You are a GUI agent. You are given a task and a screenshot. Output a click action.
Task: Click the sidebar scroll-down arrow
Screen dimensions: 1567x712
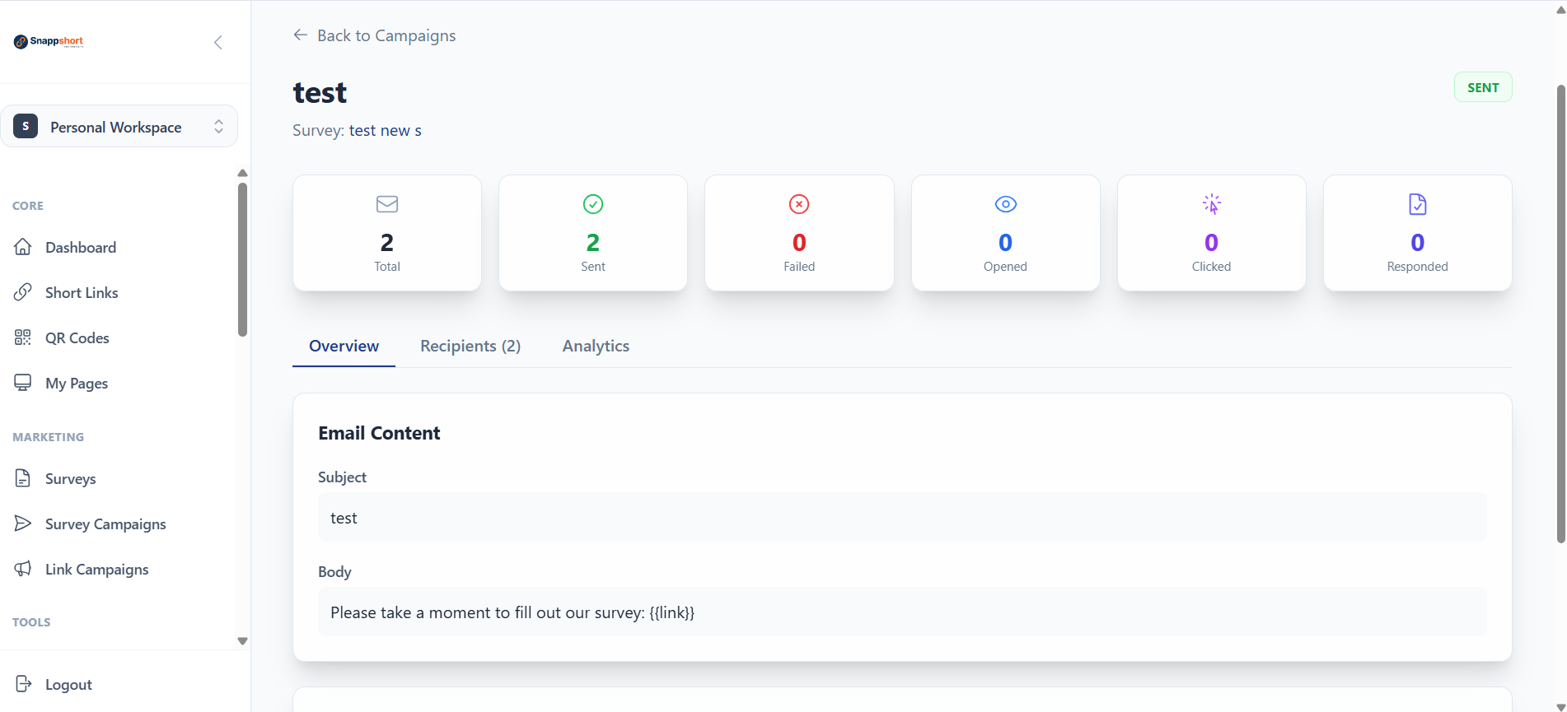[242, 640]
